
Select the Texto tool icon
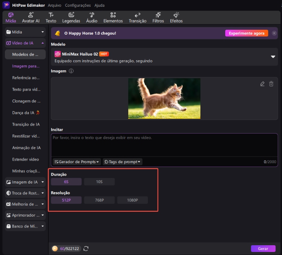(51, 15)
